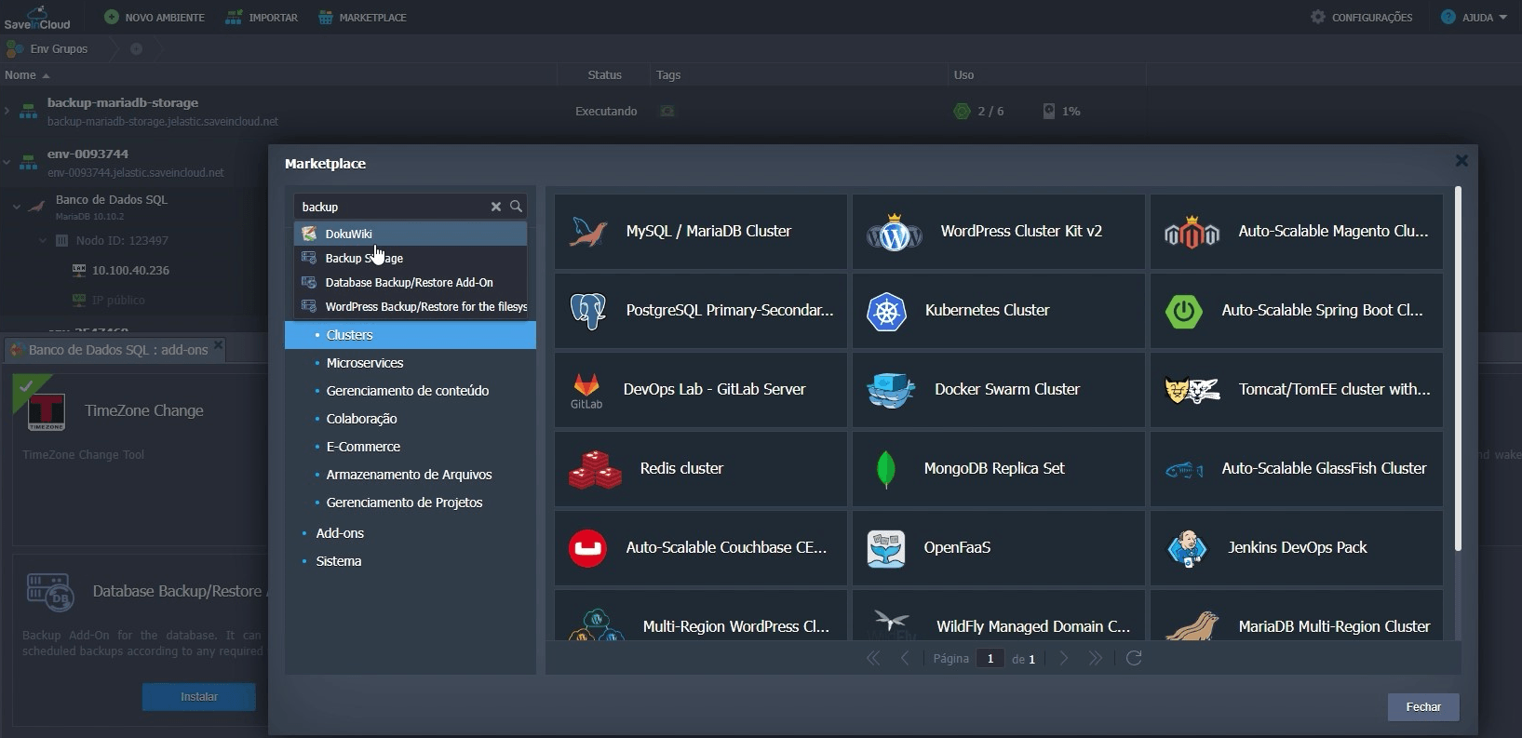
Task: Jump to the last page arrow
Action: coord(1096,658)
